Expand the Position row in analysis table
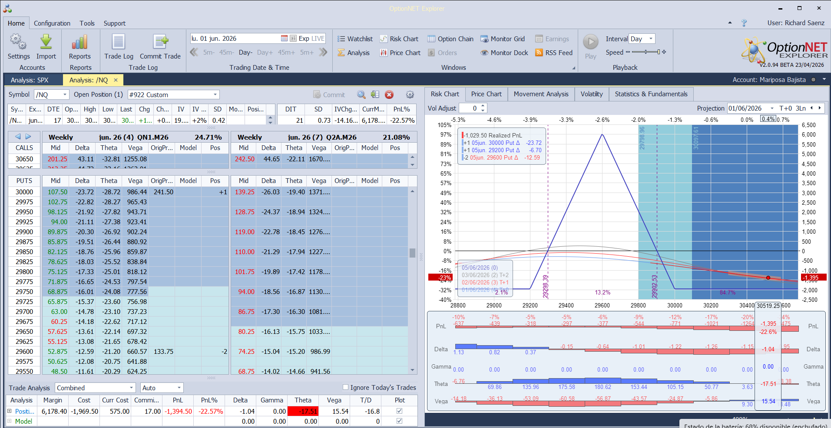Image resolution: width=831 pixels, height=428 pixels. tap(10, 411)
